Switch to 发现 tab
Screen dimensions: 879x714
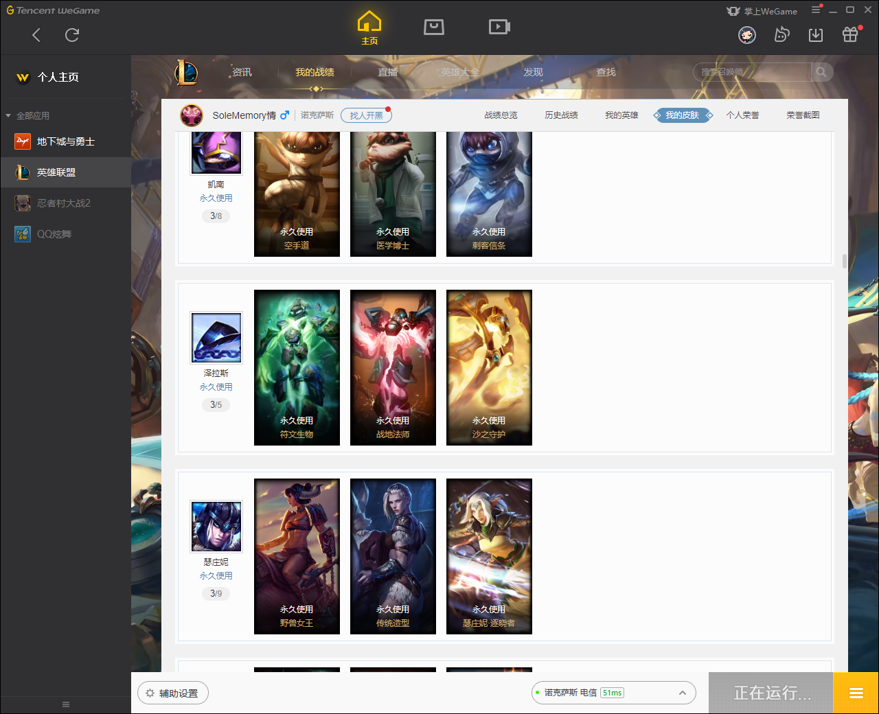click(x=533, y=72)
